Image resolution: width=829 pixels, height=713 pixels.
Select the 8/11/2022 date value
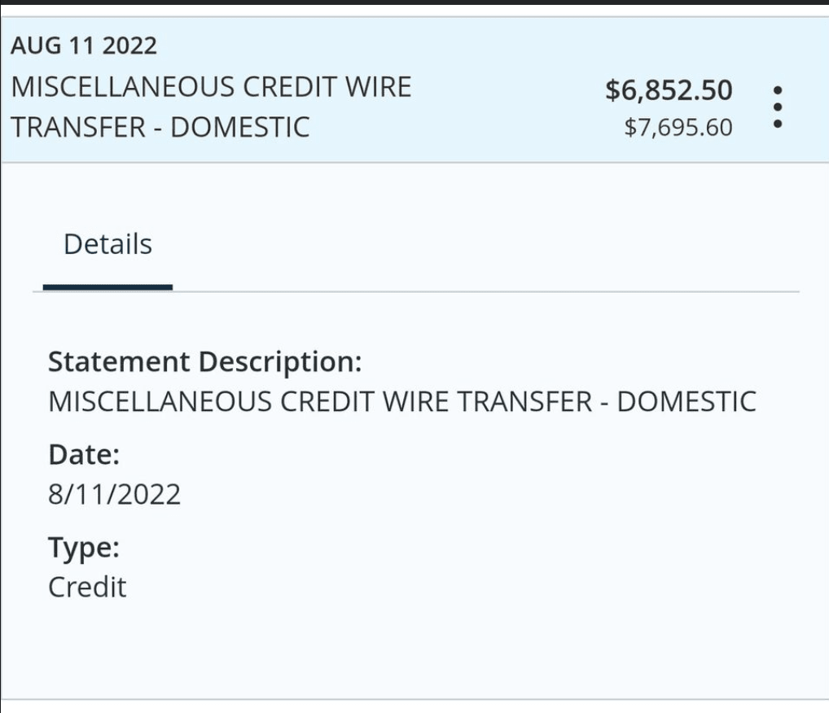[114, 495]
